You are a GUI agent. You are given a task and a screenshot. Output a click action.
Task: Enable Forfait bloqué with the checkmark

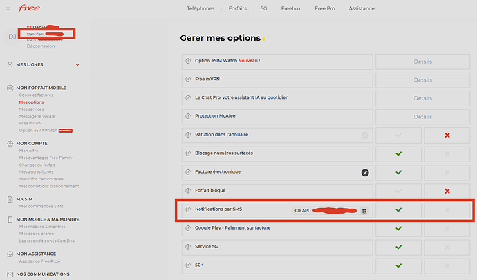398,191
